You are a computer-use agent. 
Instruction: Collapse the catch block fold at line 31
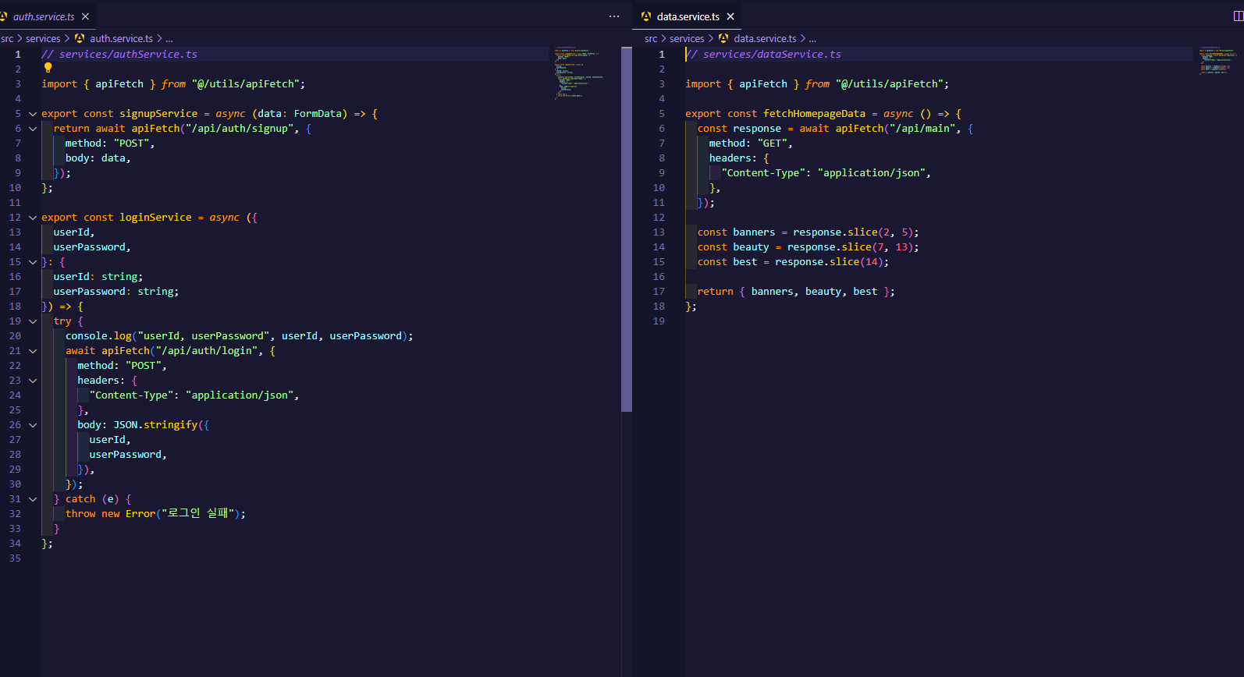[x=33, y=499]
